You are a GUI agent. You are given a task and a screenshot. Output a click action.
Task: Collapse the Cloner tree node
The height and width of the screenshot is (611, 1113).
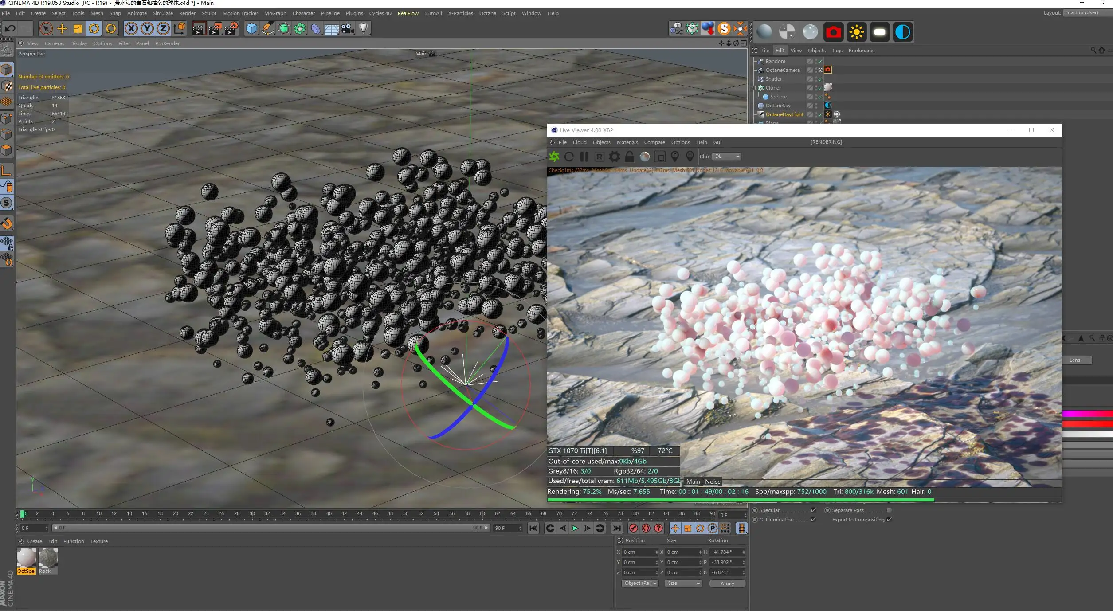click(753, 88)
